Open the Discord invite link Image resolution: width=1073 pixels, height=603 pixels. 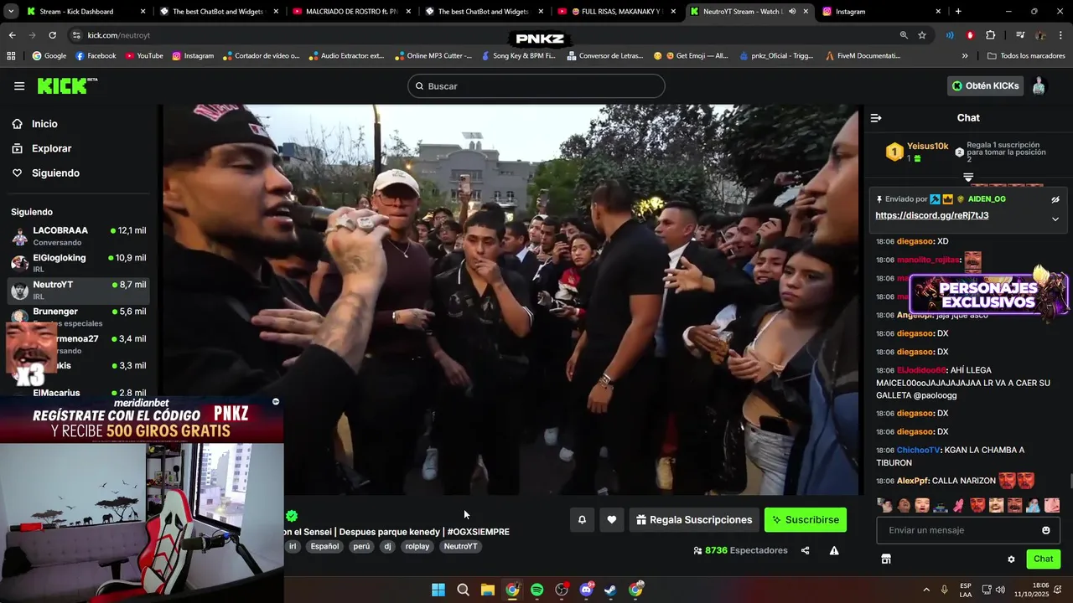[x=931, y=215]
